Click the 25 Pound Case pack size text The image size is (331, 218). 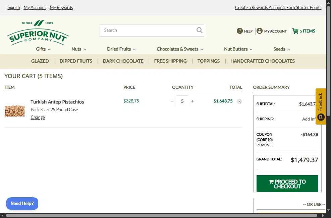(64, 110)
